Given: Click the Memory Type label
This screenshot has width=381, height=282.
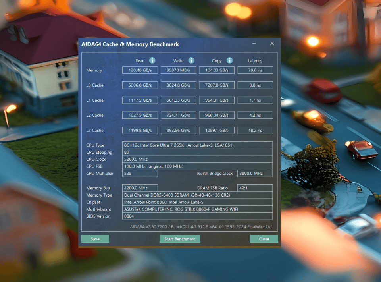Looking at the screenshot, I should 99,195.
